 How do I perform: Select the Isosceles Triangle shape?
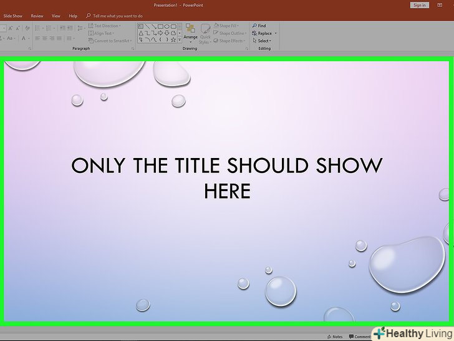(x=141, y=33)
